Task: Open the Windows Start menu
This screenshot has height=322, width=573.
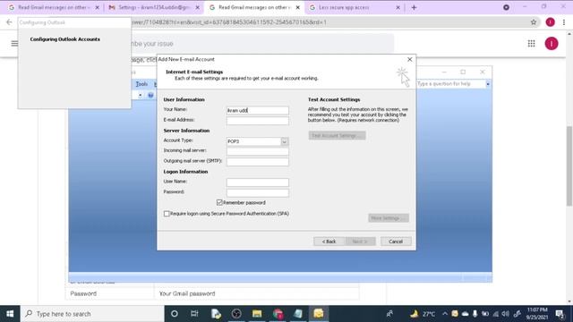Action: tap(10, 314)
